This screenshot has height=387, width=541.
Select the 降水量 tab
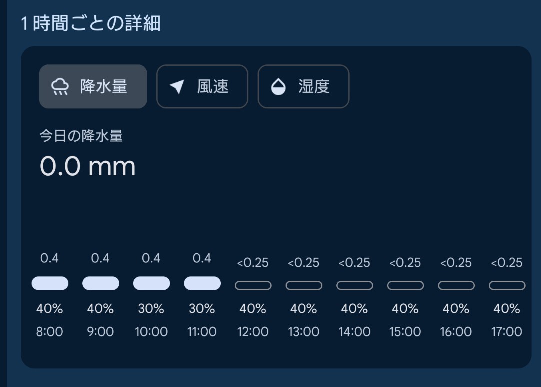click(93, 87)
